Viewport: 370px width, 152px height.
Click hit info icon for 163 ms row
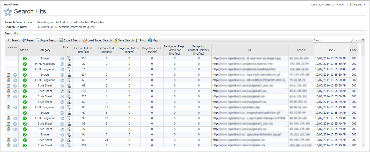coord(62,59)
